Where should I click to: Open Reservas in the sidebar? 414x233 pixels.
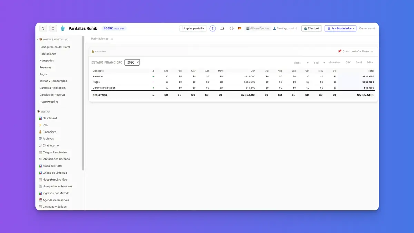click(45, 67)
